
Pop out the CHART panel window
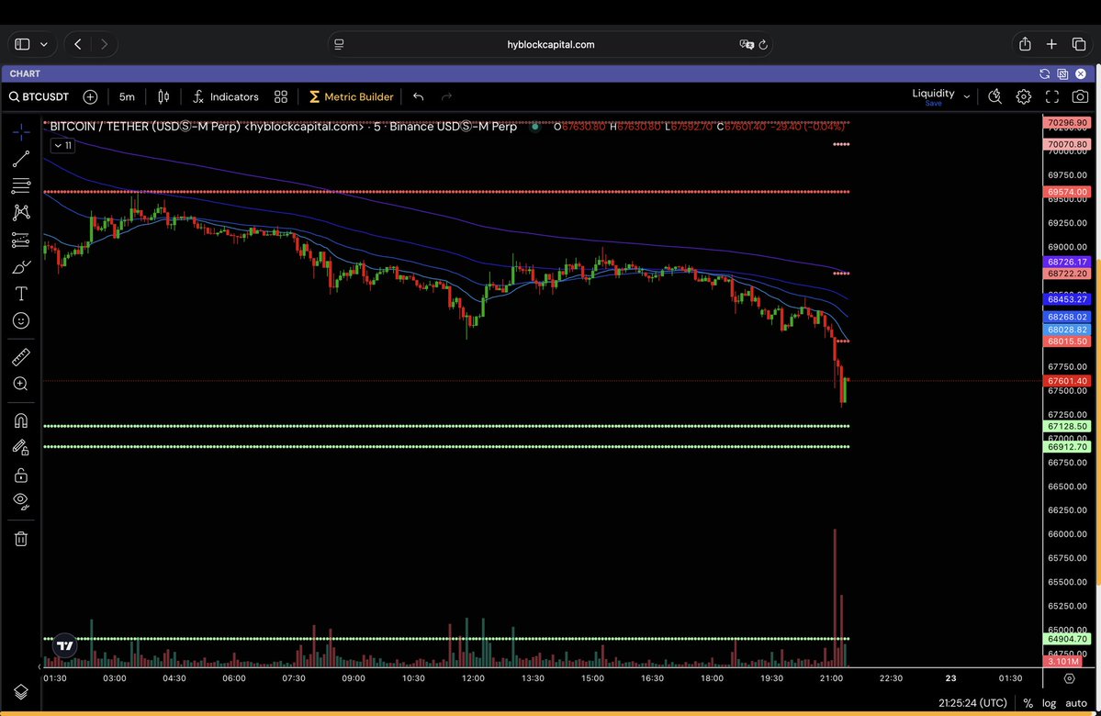pos(1062,73)
